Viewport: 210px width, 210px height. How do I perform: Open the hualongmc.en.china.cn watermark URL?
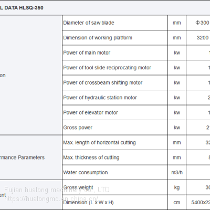pos(51,198)
